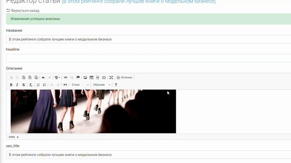The width and height of the screenshot is (291, 163).
Task: Click the Вернуться назад link
Action: coord(23,11)
